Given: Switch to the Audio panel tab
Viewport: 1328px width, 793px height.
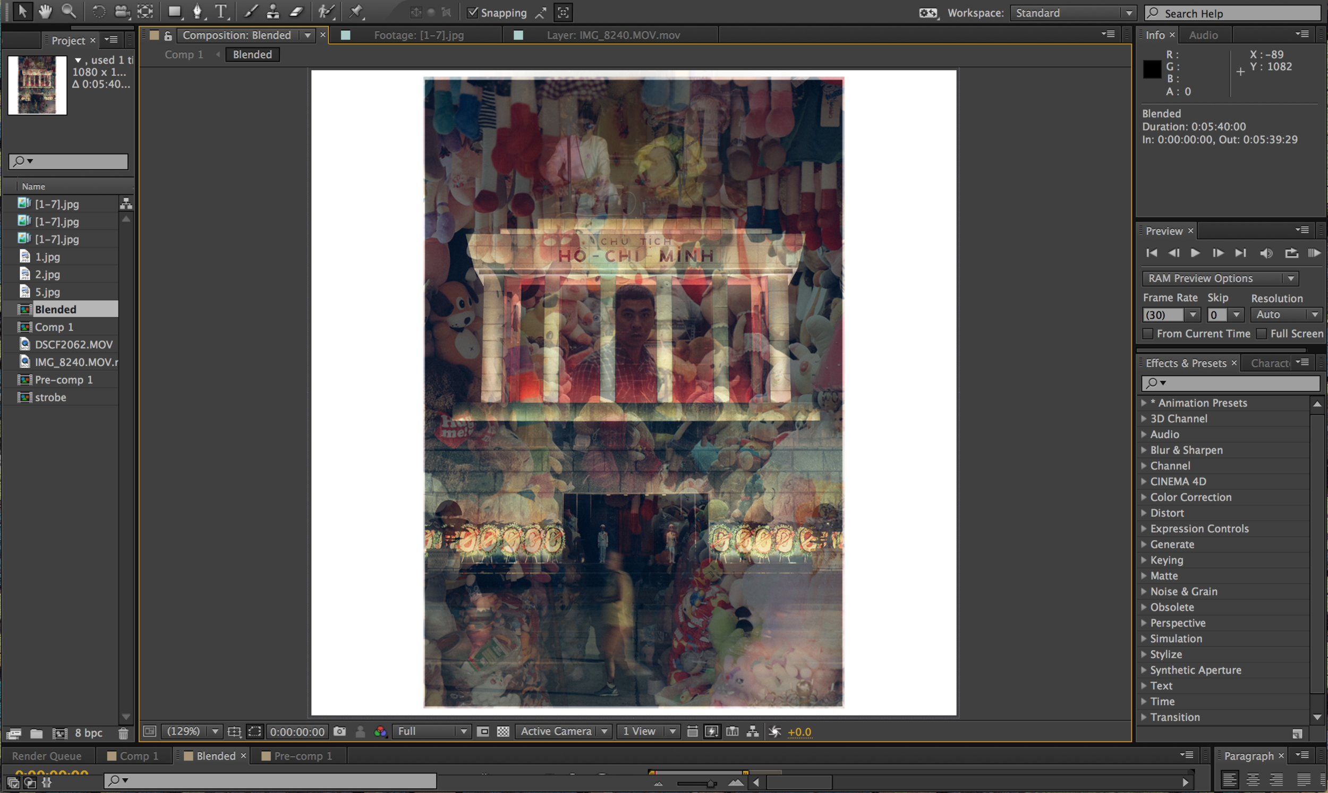Looking at the screenshot, I should click(x=1204, y=35).
